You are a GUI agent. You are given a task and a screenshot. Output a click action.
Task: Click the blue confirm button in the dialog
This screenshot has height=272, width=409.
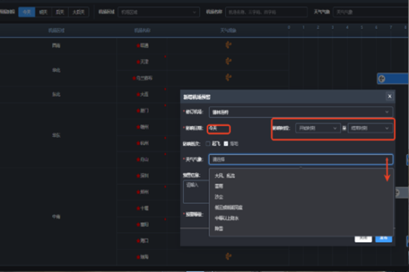[383, 238]
